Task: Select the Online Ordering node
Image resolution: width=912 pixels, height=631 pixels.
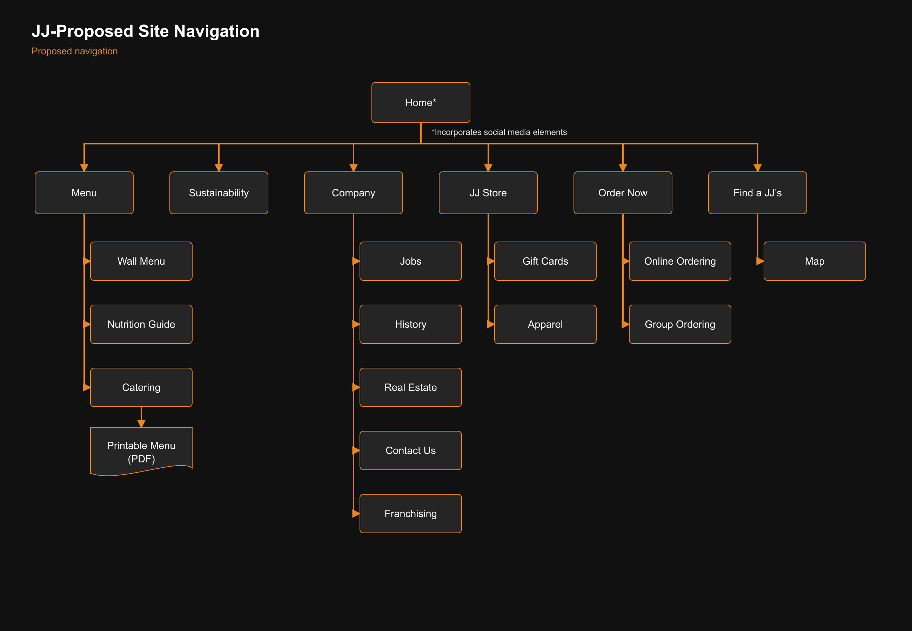Action: [x=680, y=261]
